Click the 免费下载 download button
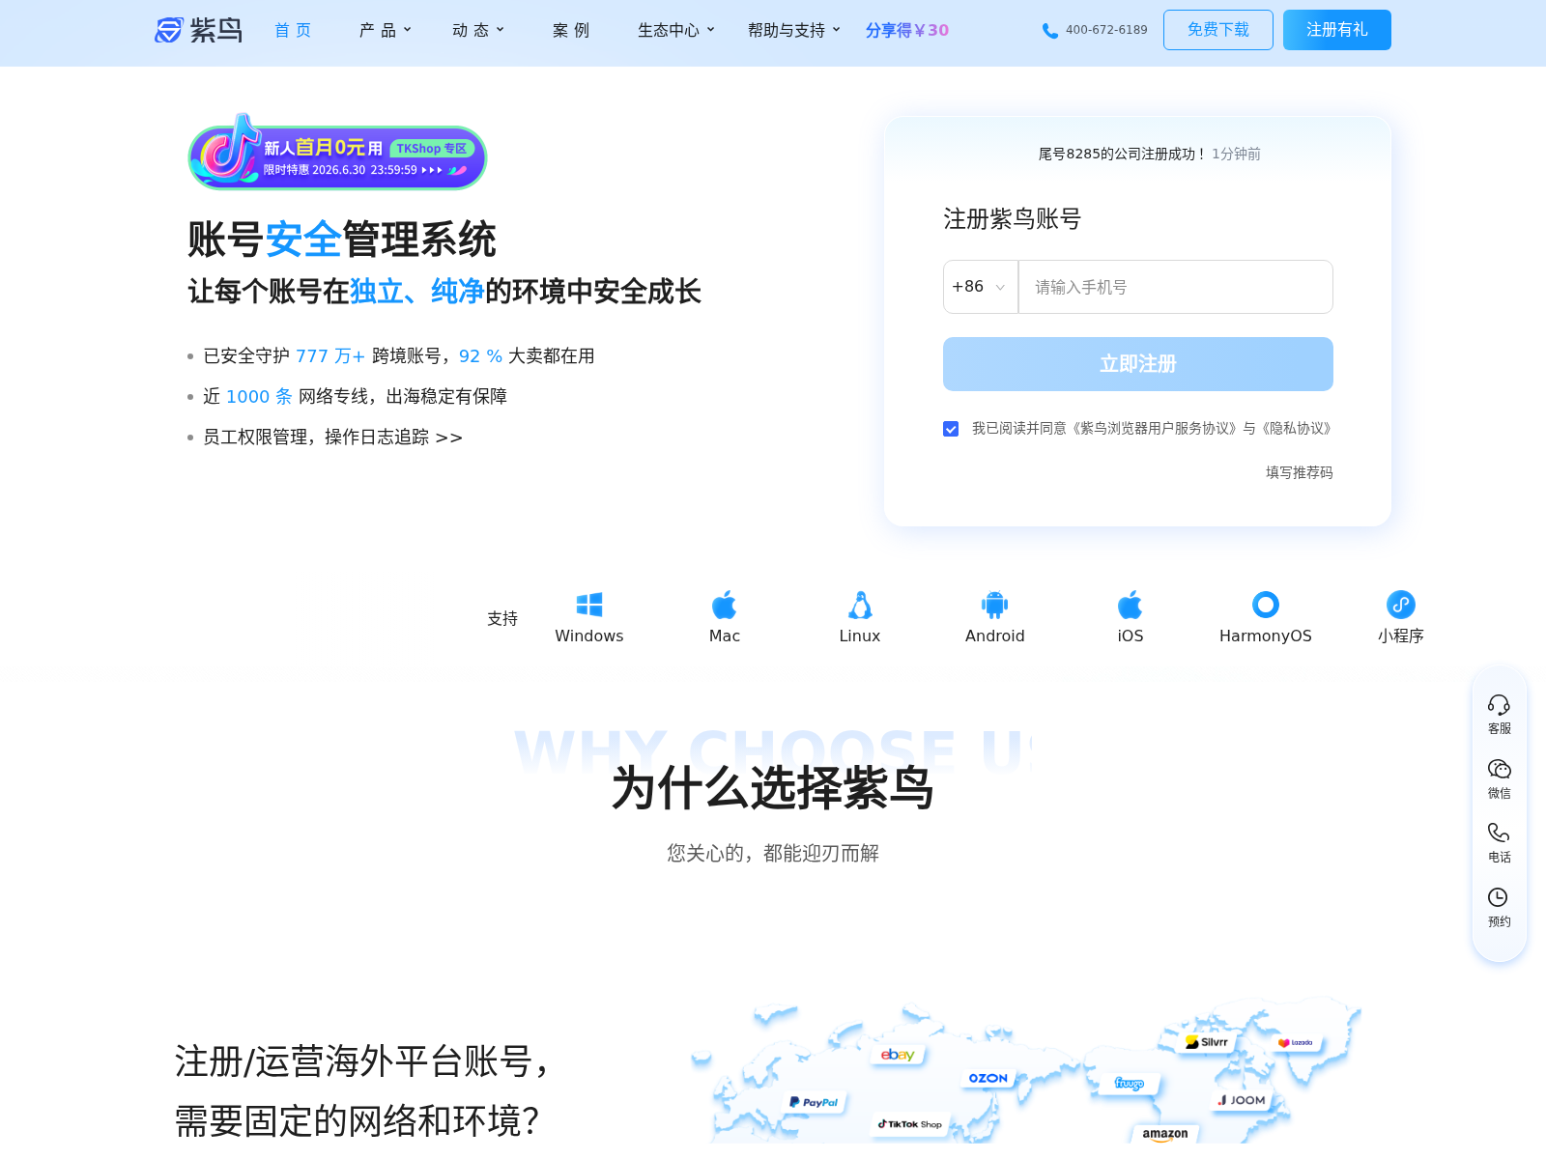This screenshot has width=1546, height=1159. (1217, 29)
